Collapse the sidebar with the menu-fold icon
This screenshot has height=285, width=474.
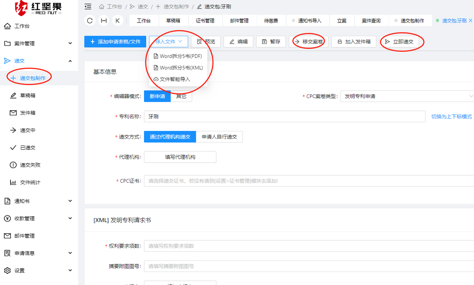coord(88,6)
